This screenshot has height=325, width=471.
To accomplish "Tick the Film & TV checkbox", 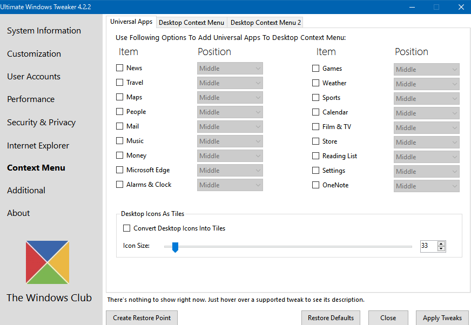I will [x=315, y=127].
